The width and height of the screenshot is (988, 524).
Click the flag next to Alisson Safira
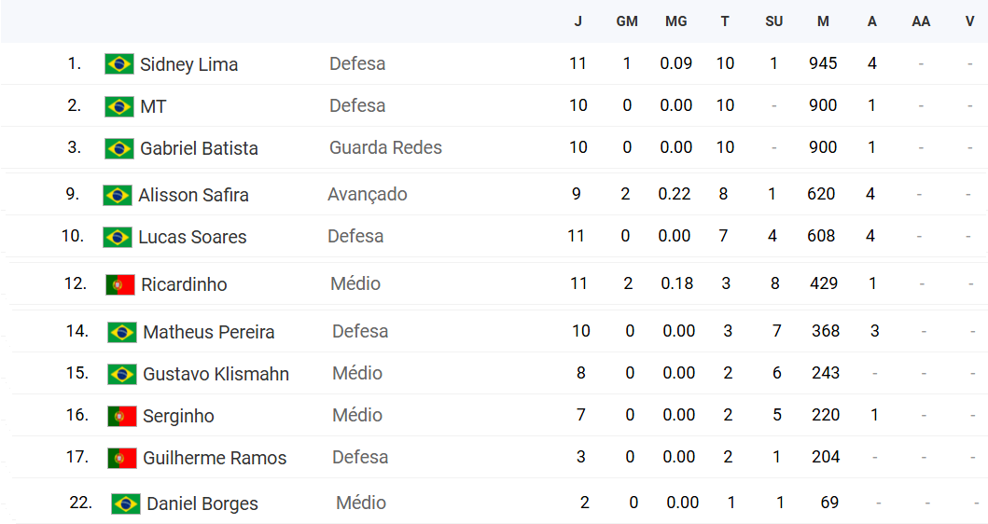[118, 195]
